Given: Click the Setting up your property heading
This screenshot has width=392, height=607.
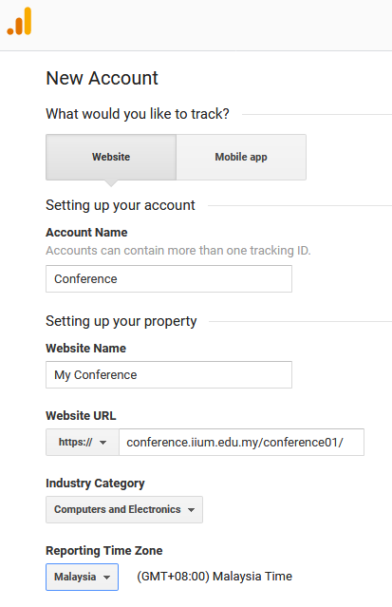Looking at the screenshot, I should (x=121, y=321).
